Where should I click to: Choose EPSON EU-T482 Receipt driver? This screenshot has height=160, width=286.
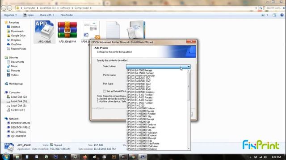pos(139,100)
